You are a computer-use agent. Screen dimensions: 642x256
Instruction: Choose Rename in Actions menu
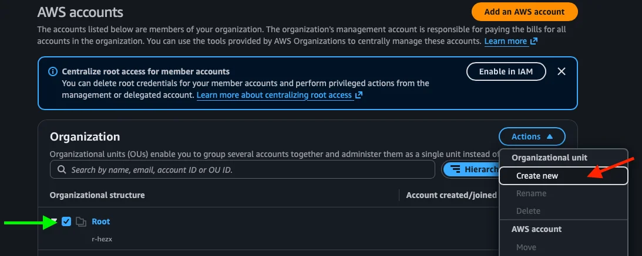[x=531, y=193]
